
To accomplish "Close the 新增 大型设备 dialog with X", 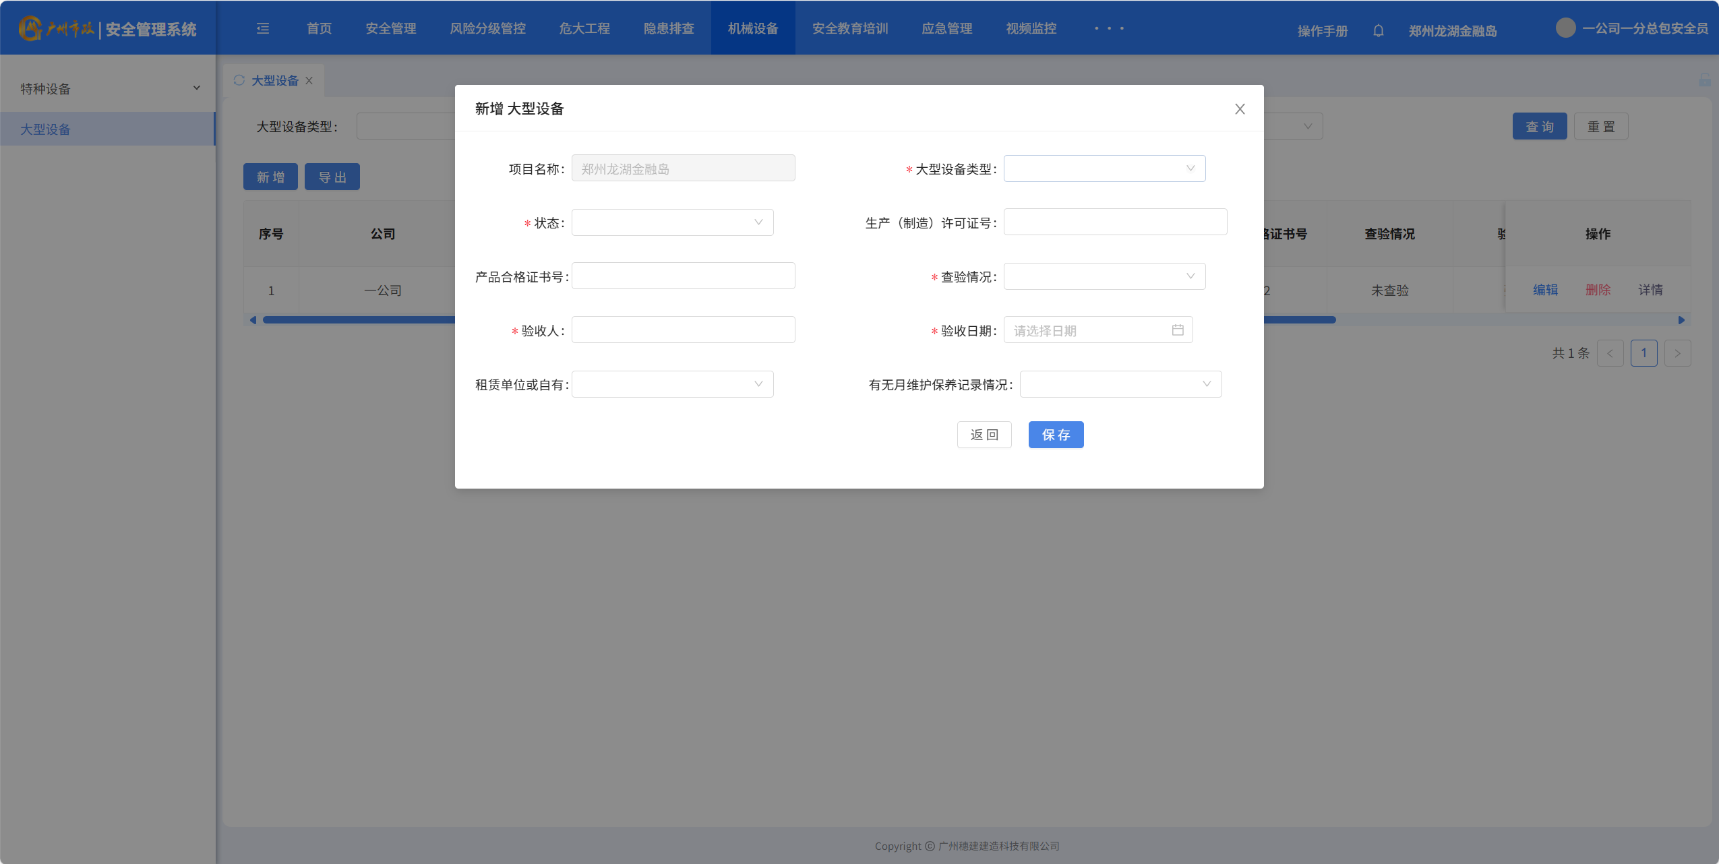I will click(1239, 109).
